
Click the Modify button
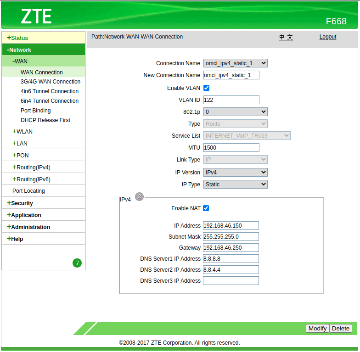(317, 328)
